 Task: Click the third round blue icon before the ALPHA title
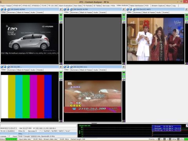(9, 9)
